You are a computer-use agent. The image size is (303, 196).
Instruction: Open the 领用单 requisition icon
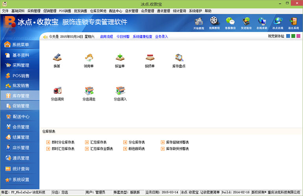pyautogui.click(x=89, y=60)
